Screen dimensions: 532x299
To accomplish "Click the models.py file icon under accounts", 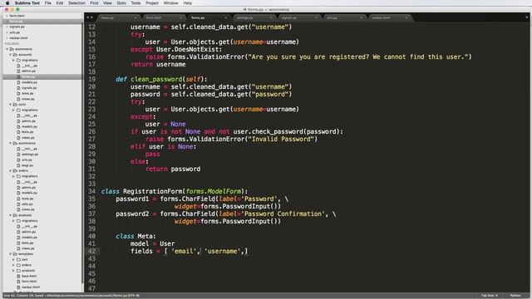I will point(18,82).
